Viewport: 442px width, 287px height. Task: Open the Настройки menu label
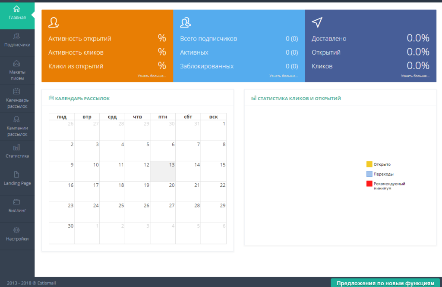[17, 239]
